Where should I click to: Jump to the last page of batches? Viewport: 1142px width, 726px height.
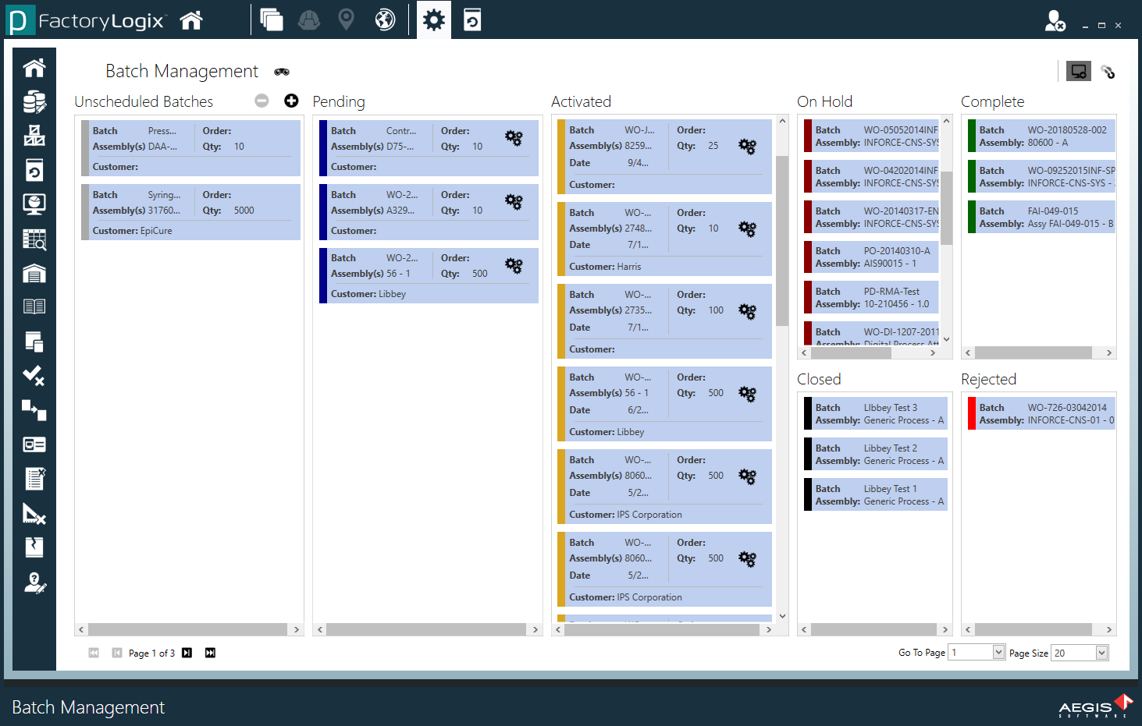210,653
